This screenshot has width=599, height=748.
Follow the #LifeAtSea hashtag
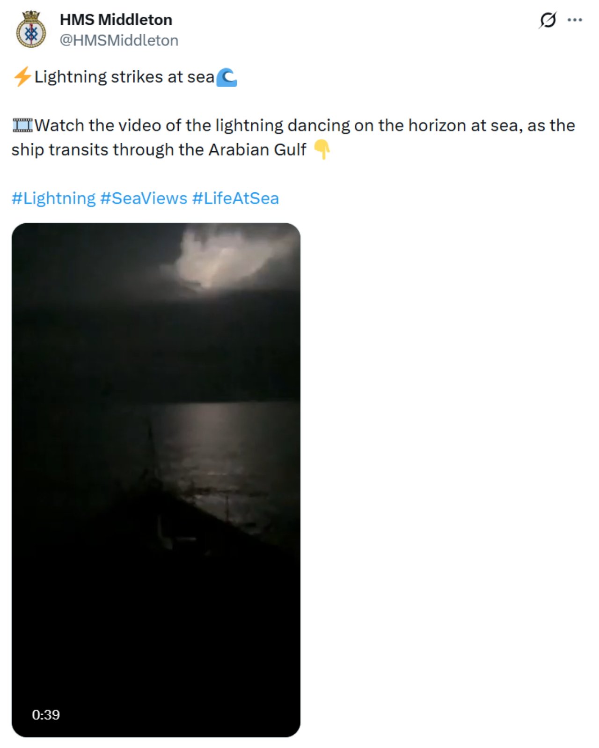(x=235, y=198)
